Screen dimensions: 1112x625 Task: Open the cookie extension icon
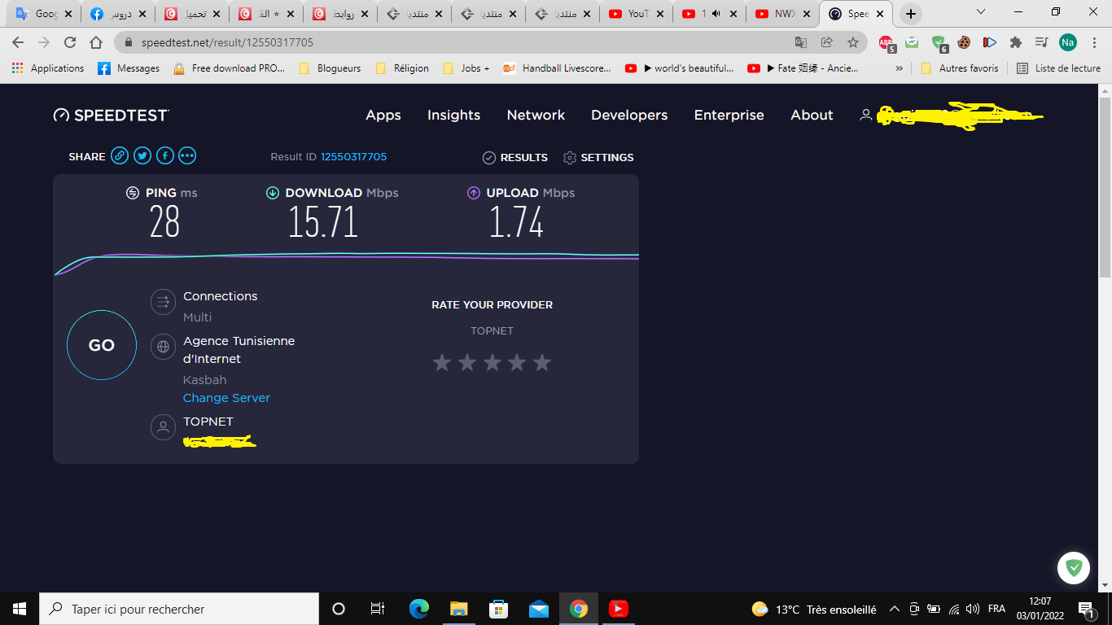coord(964,42)
